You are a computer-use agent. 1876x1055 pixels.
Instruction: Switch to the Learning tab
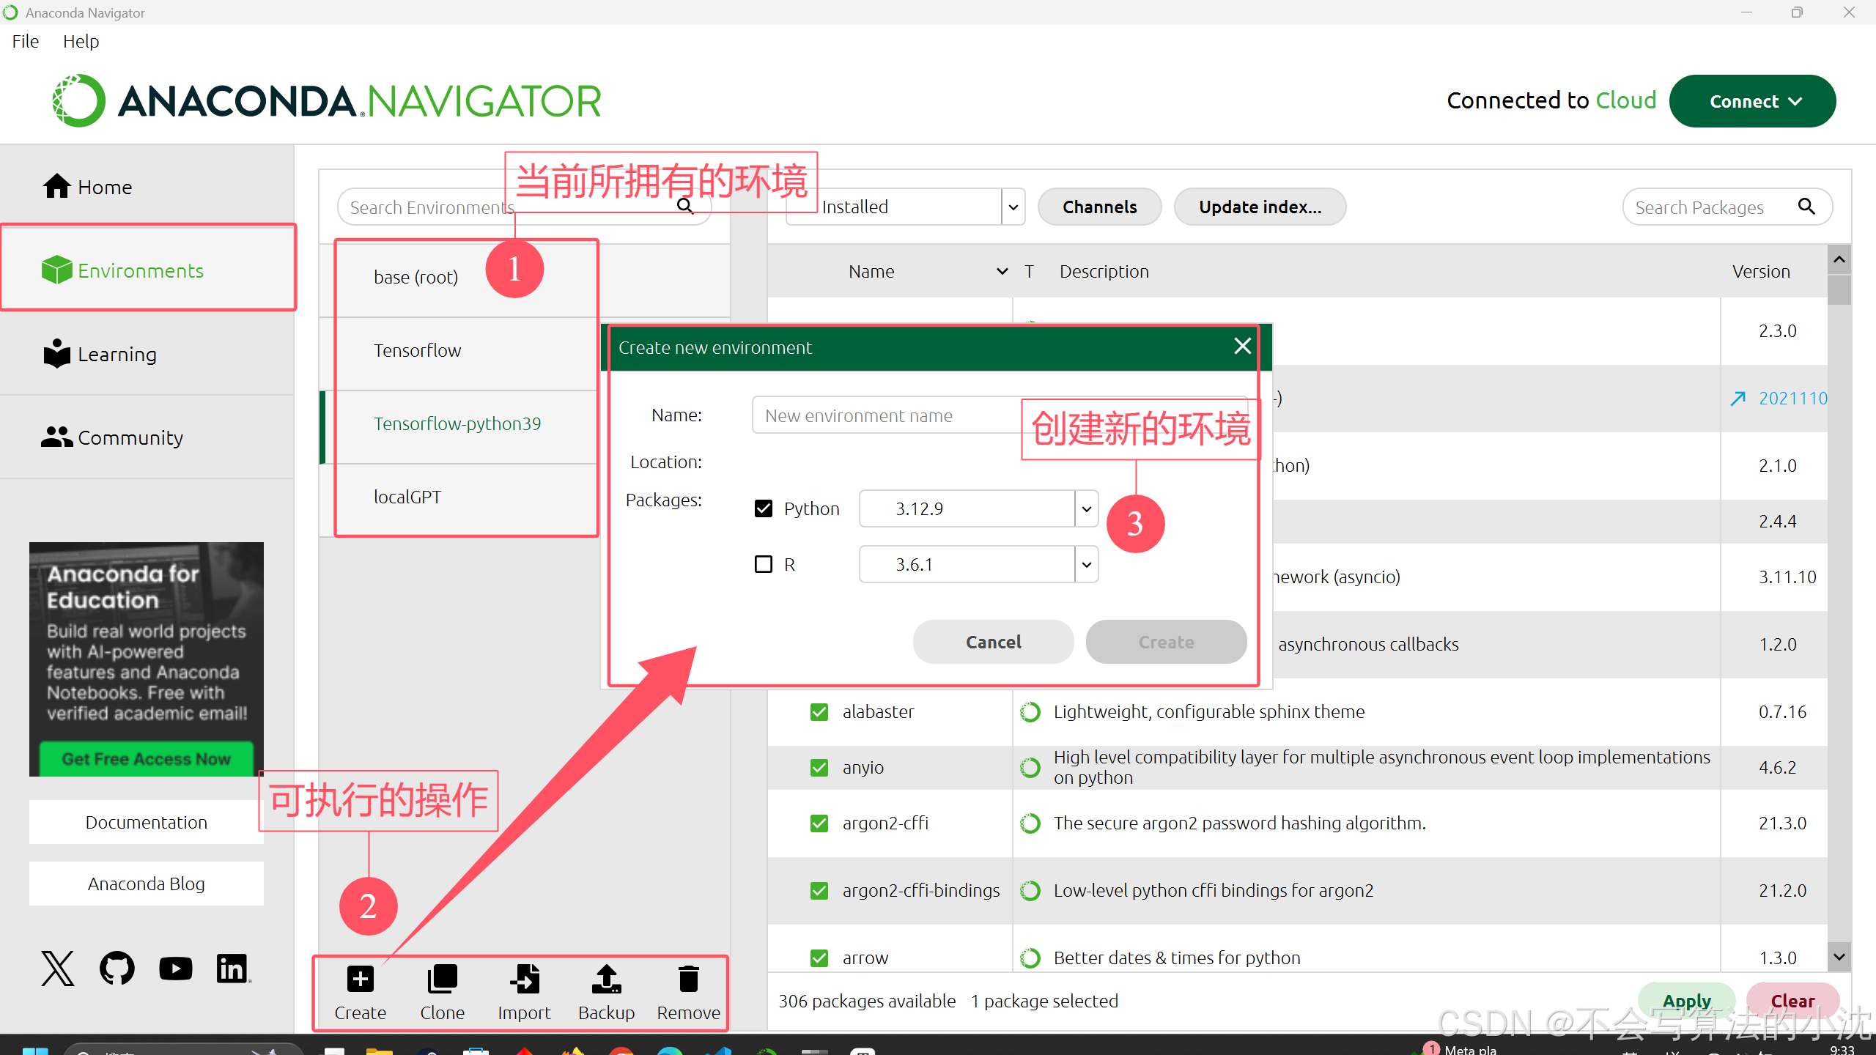[117, 355]
